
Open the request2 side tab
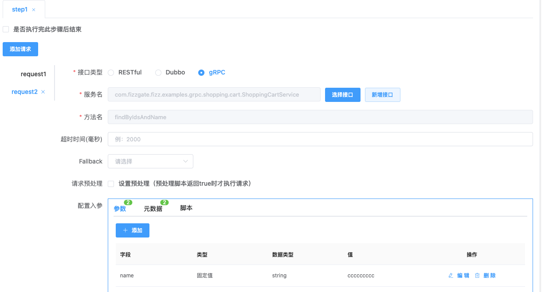click(24, 92)
